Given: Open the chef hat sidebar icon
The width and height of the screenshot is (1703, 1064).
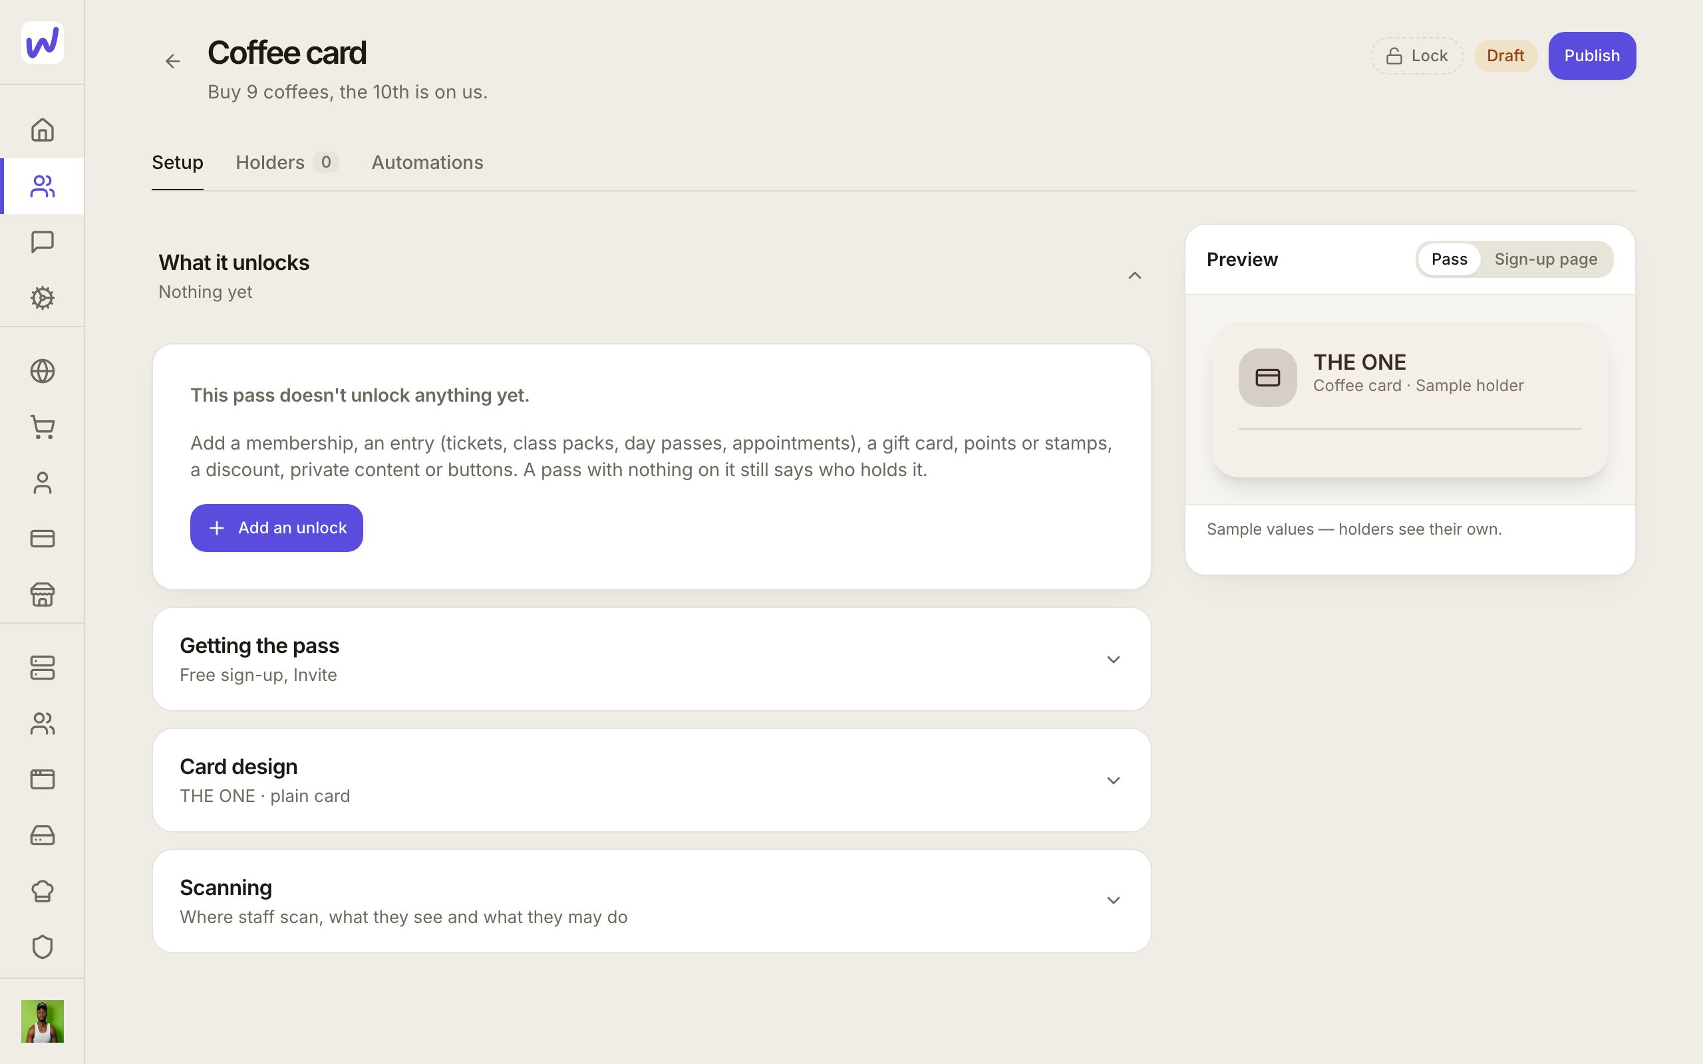Looking at the screenshot, I should coord(42,891).
